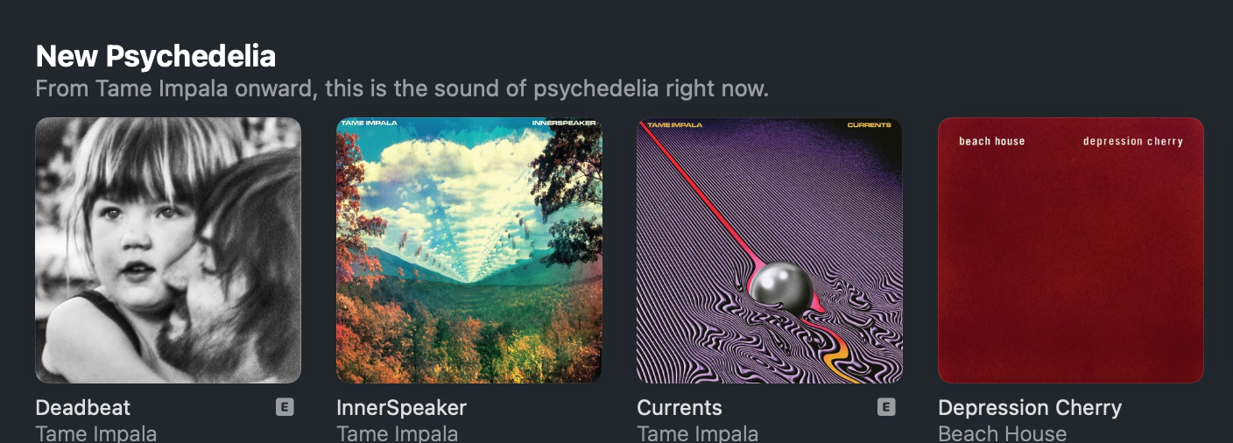Click the child's face on Deadbeat cover

click(136, 236)
